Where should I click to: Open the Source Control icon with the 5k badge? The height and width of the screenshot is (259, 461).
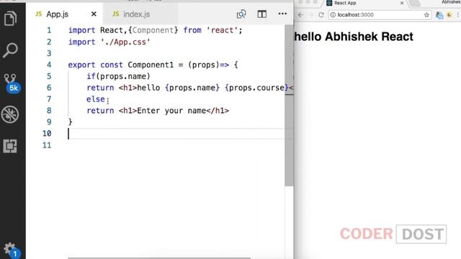point(12,83)
